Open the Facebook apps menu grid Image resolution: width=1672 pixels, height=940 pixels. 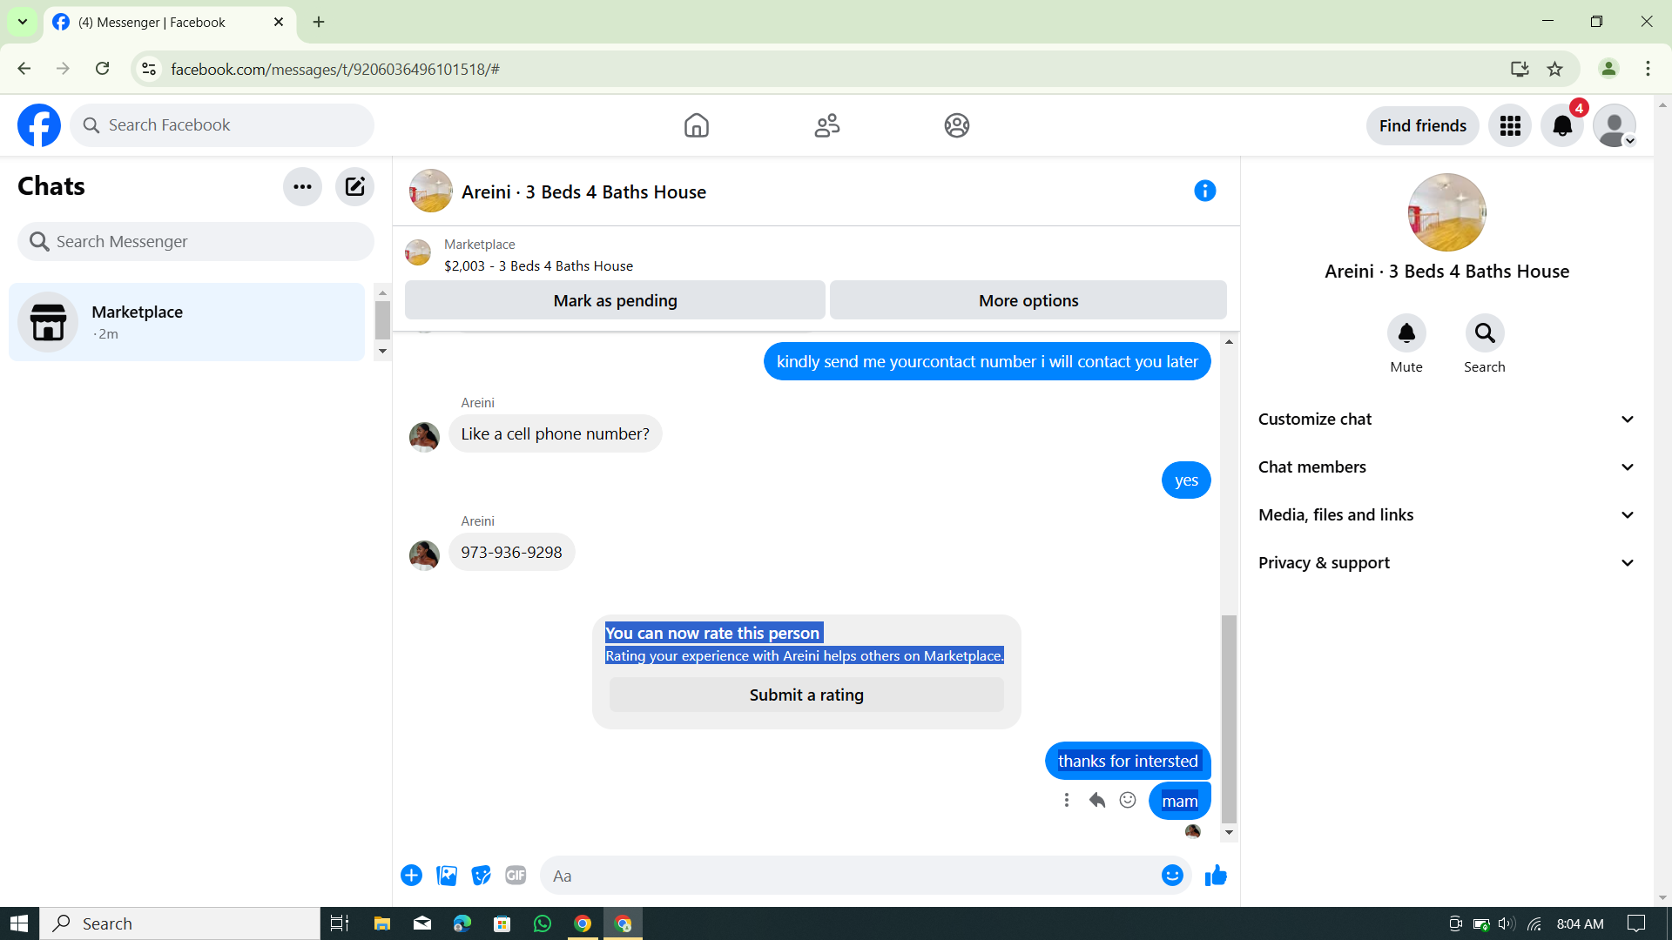tap(1510, 125)
